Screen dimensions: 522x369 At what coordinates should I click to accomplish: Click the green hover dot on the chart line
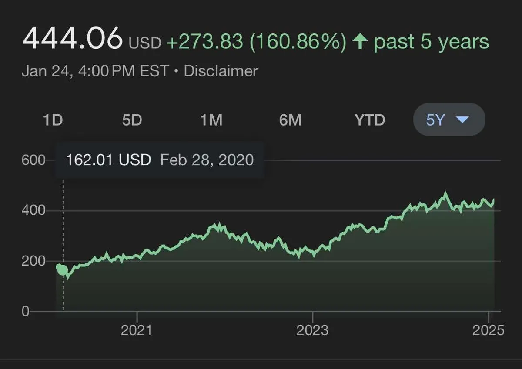(63, 270)
